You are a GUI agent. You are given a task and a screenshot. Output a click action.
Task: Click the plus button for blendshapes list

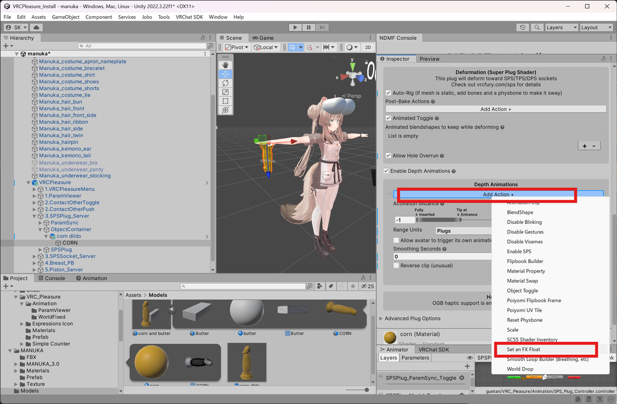(585, 145)
